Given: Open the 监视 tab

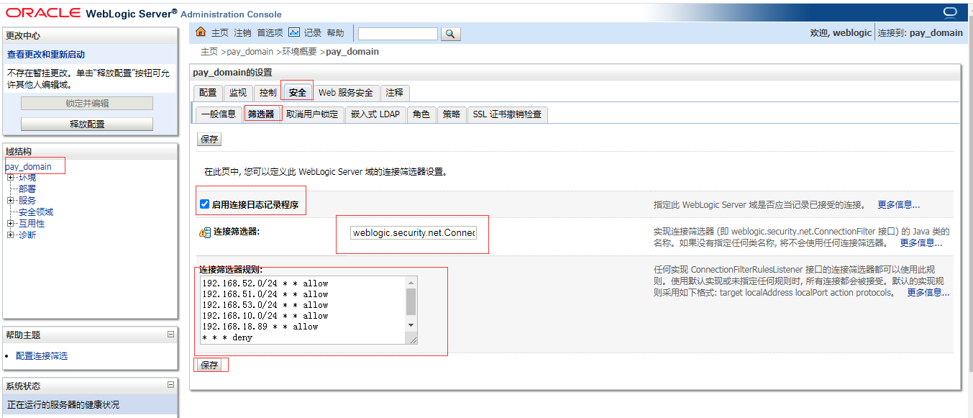Looking at the screenshot, I should coord(238,93).
